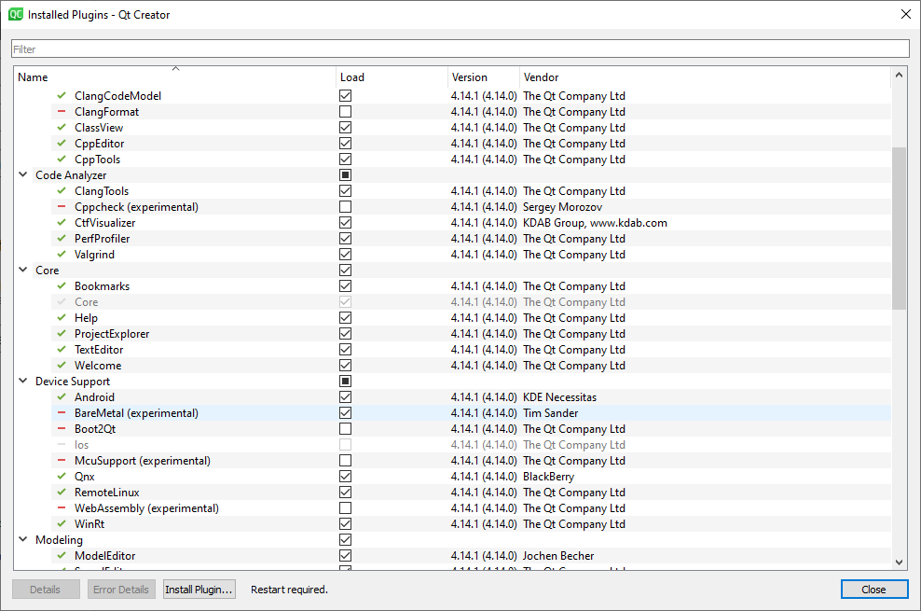Click the green check icon next to Android

pyautogui.click(x=62, y=397)
